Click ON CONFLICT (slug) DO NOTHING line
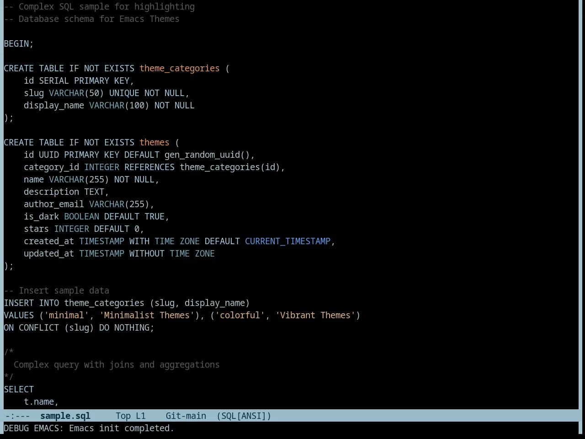 click(x=79, y=327)
